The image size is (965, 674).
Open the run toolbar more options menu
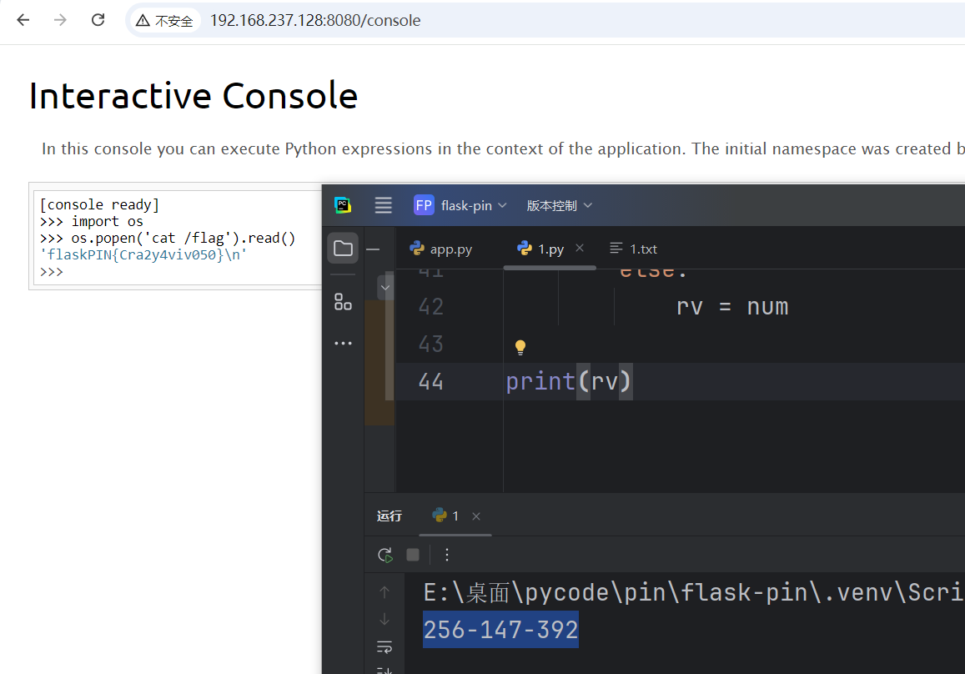pos(447,555)
